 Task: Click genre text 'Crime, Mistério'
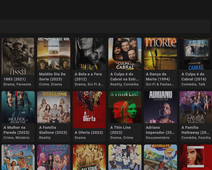[x=16, y=138]
